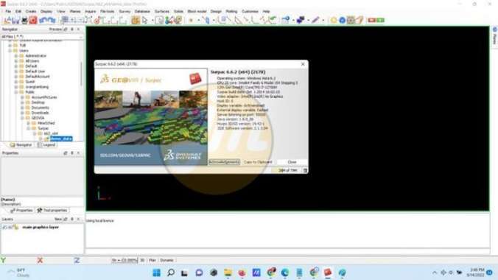Image resolution: width=498 pixels, height=280 pixels.
Task: Click the 3D mode button in status bar
Action: coord(142,260)
